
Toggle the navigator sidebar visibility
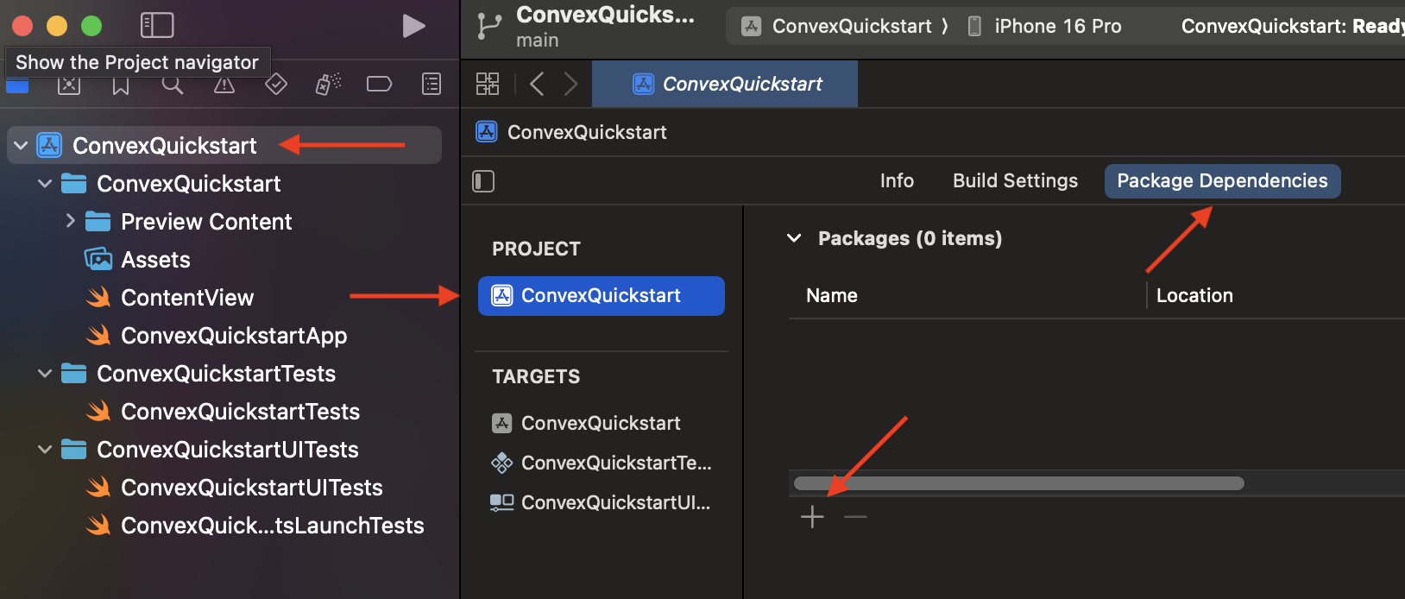pyautogui.click(x=157, y=25)
